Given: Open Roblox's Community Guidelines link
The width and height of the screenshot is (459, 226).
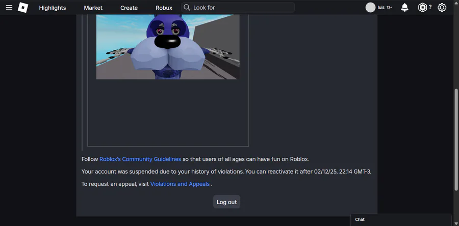Looking at the screenshot, I should [140, 159].
